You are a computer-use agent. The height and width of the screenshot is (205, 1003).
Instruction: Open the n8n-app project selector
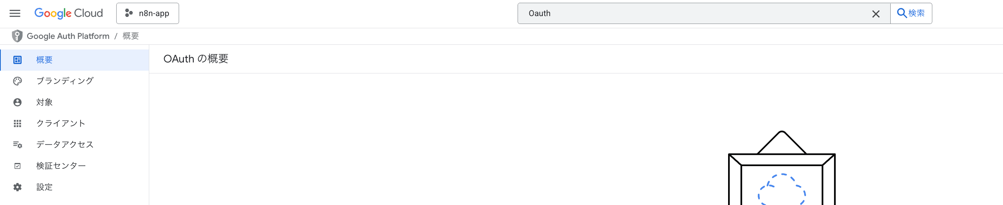tap(148, 13)
